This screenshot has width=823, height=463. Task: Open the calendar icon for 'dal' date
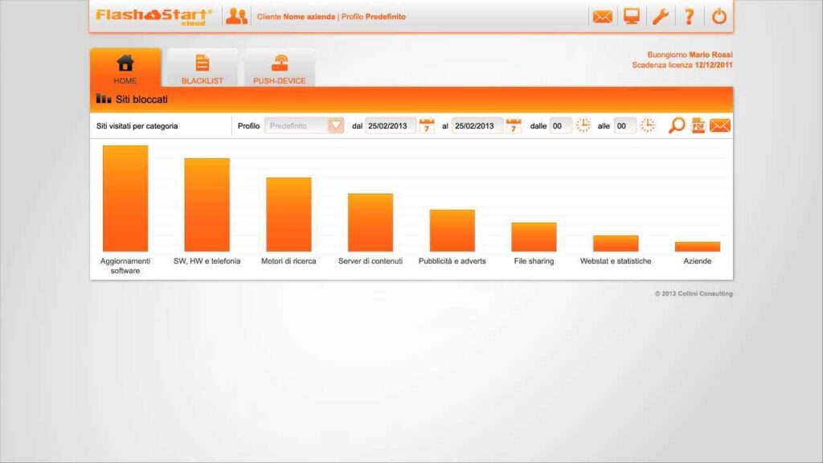(427, 126)
